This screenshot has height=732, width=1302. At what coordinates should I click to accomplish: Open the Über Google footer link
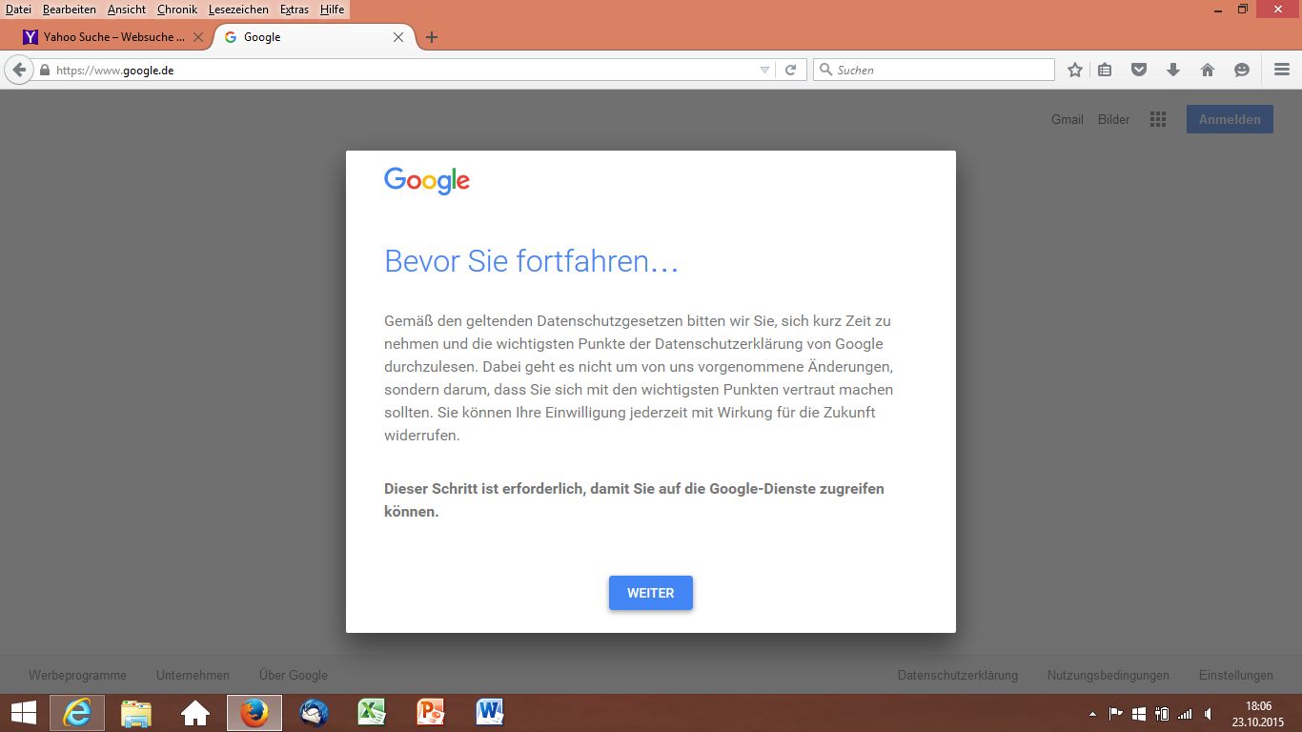tap(294, 675)
